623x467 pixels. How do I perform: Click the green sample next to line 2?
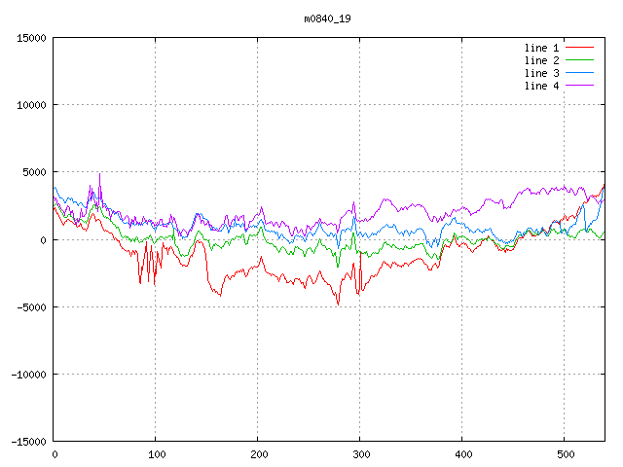click(x=580, y=60)
